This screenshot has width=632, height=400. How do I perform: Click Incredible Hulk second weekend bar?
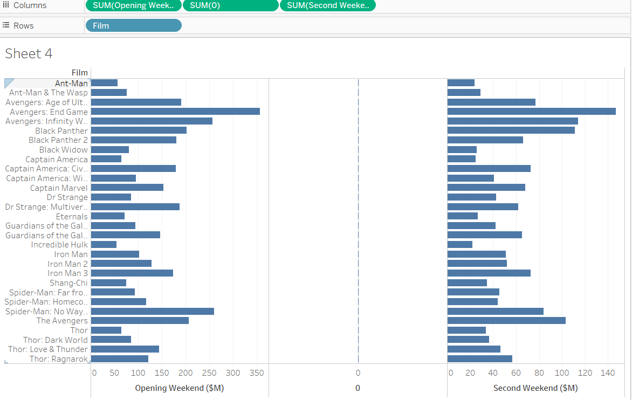point(460,245)
